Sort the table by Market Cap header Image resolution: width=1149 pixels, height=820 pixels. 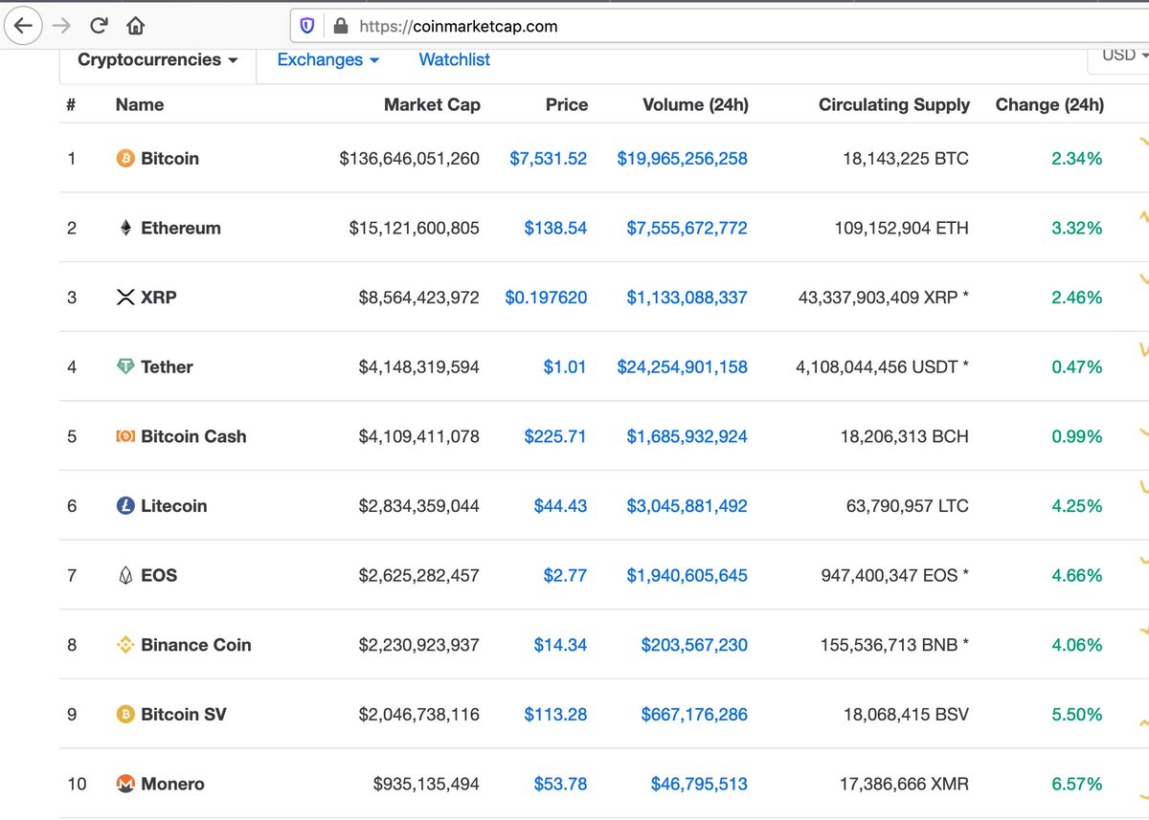[x=433, y=105]
